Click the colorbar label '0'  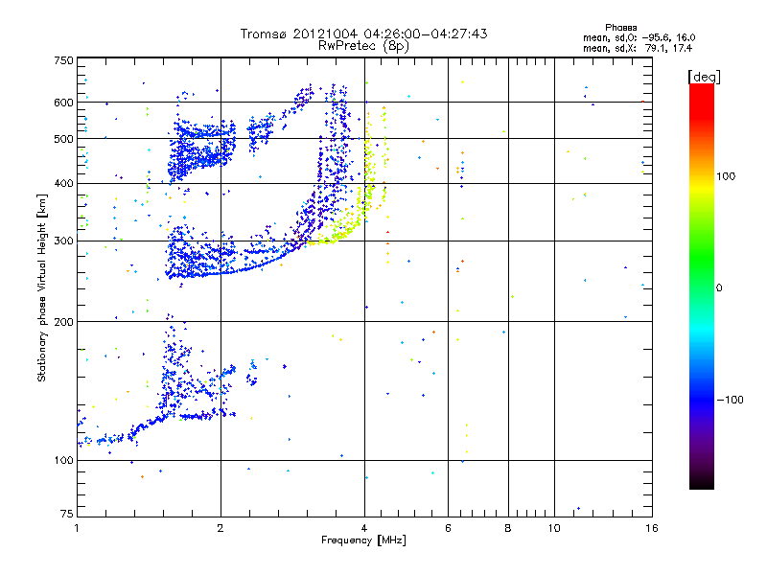click(x=719, y=287)
